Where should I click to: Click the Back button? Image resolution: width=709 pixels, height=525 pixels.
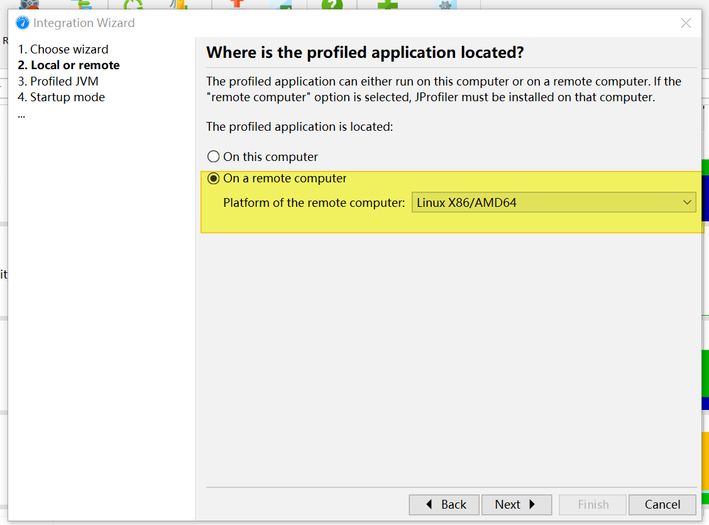tap(444, 505)
